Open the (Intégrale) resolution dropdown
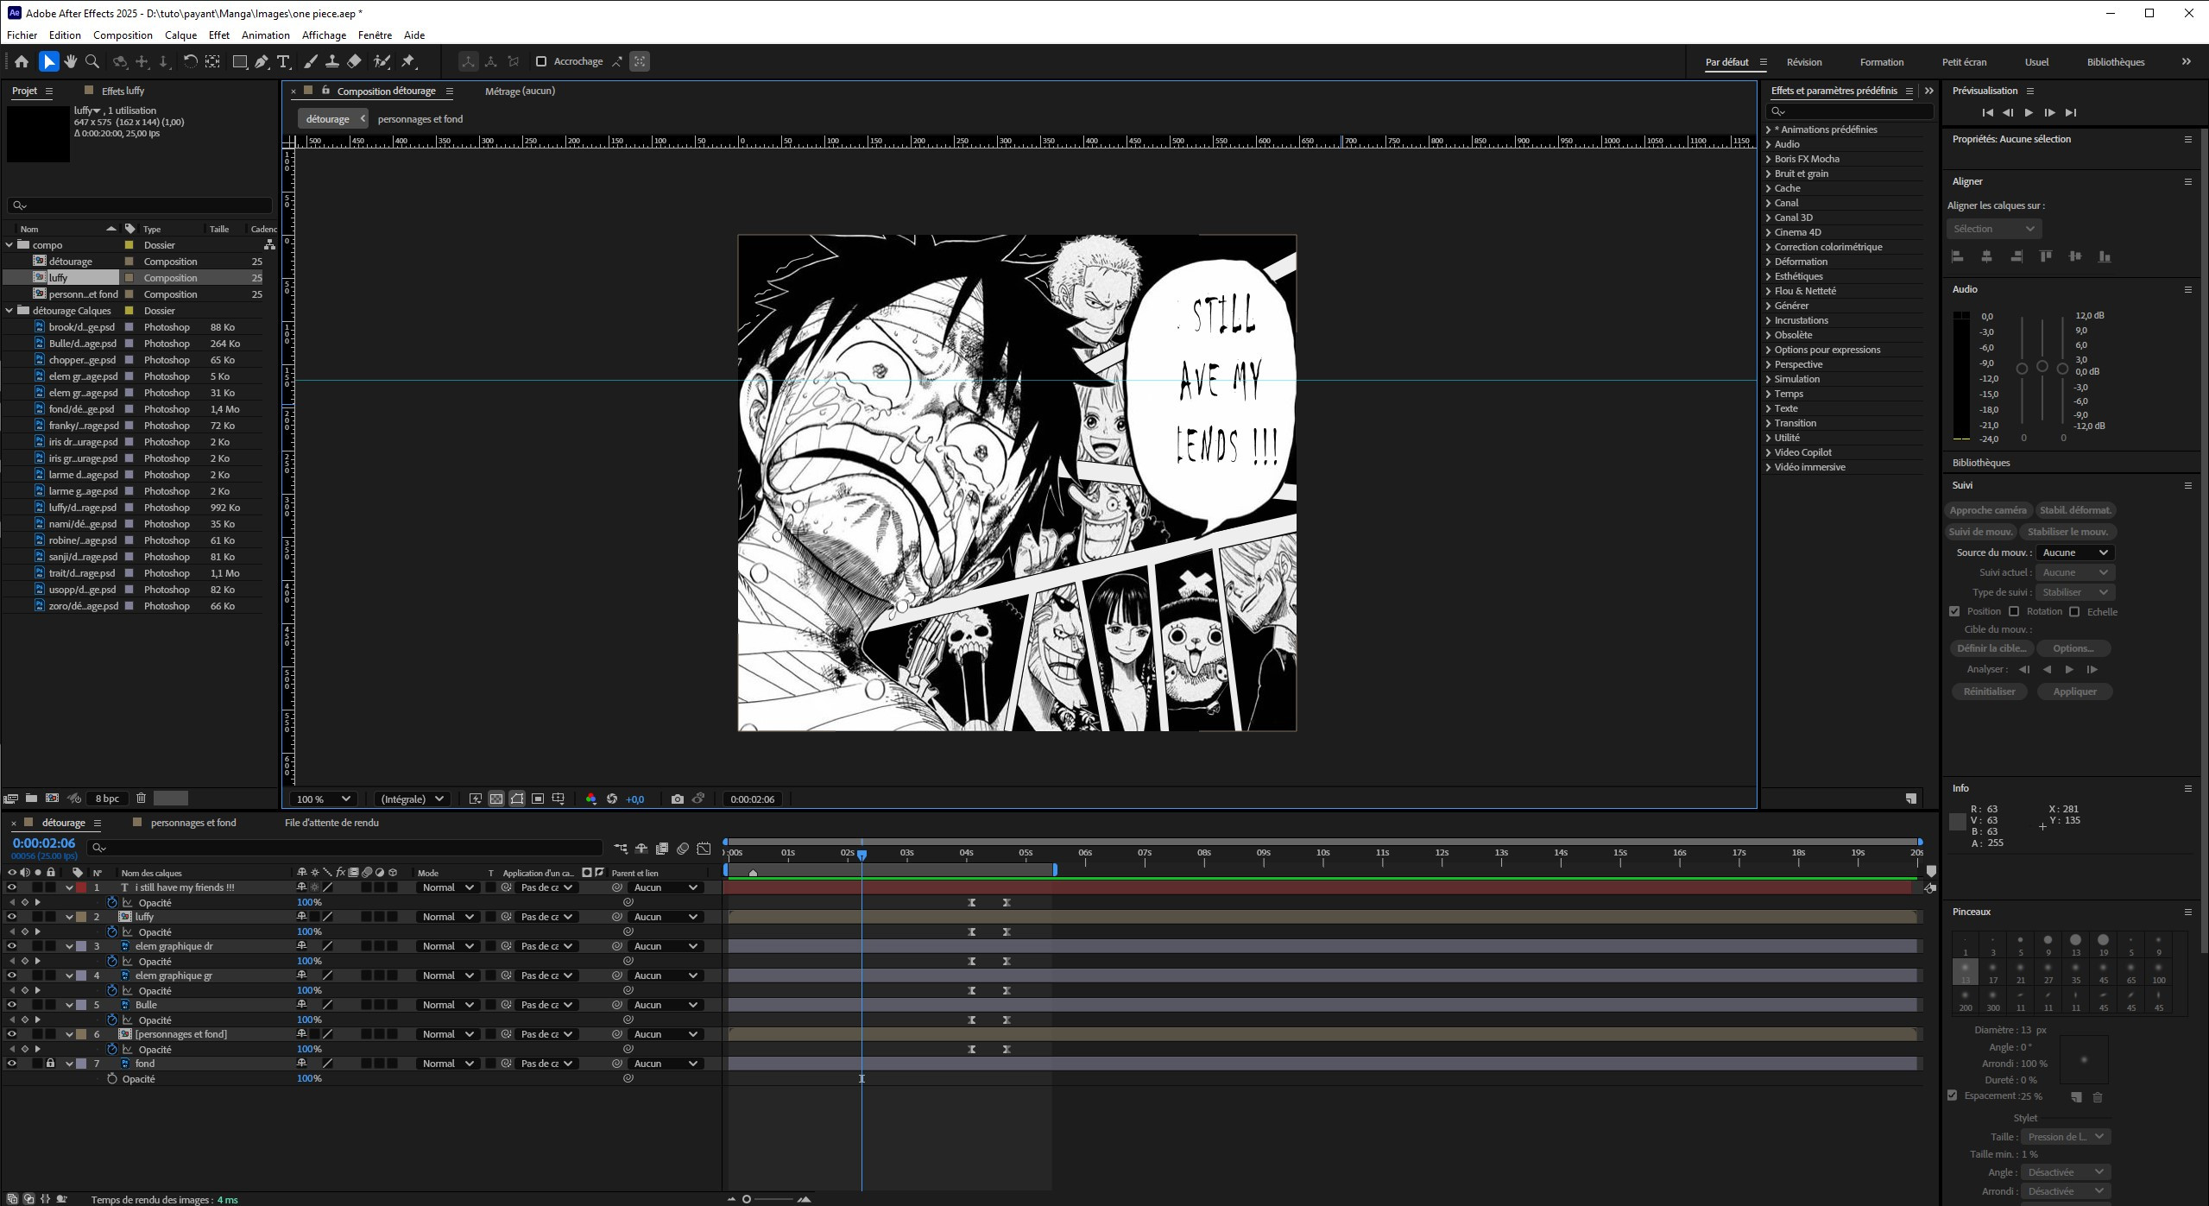The image size is (2209, 1206). click(x=413, y=799)
